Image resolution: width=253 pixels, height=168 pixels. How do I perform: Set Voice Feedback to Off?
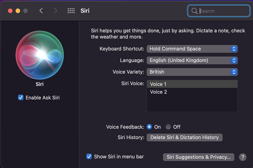click(168, 127)
